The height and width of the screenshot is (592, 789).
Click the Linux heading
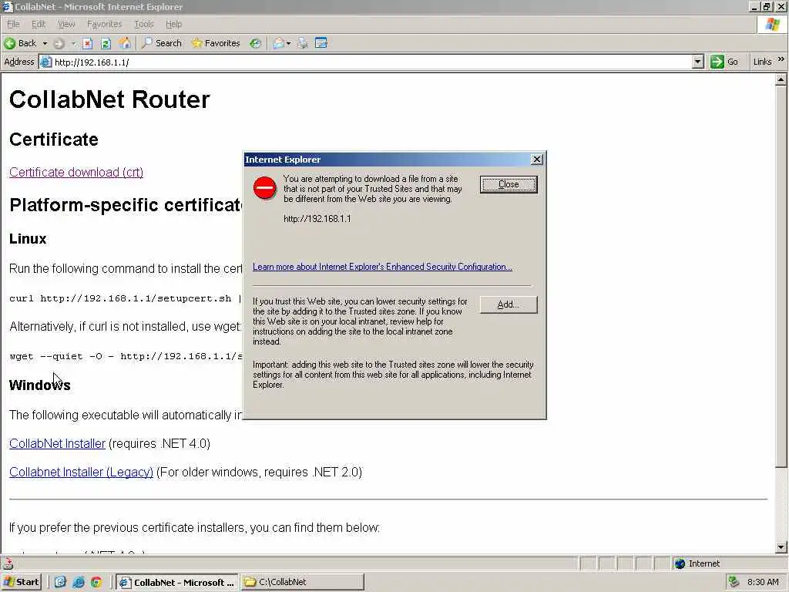point(28,239)
